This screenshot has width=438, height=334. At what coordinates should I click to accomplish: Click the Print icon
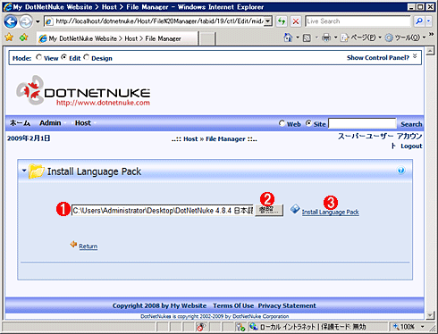326,38
